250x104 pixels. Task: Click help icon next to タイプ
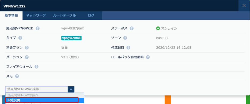pos(20,38)
